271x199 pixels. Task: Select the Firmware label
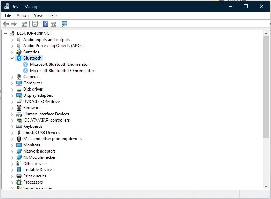32,108
